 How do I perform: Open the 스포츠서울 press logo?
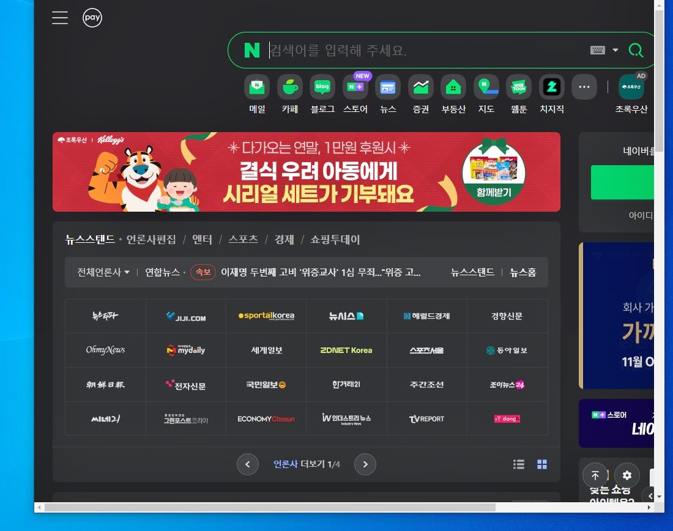[426, 351]
